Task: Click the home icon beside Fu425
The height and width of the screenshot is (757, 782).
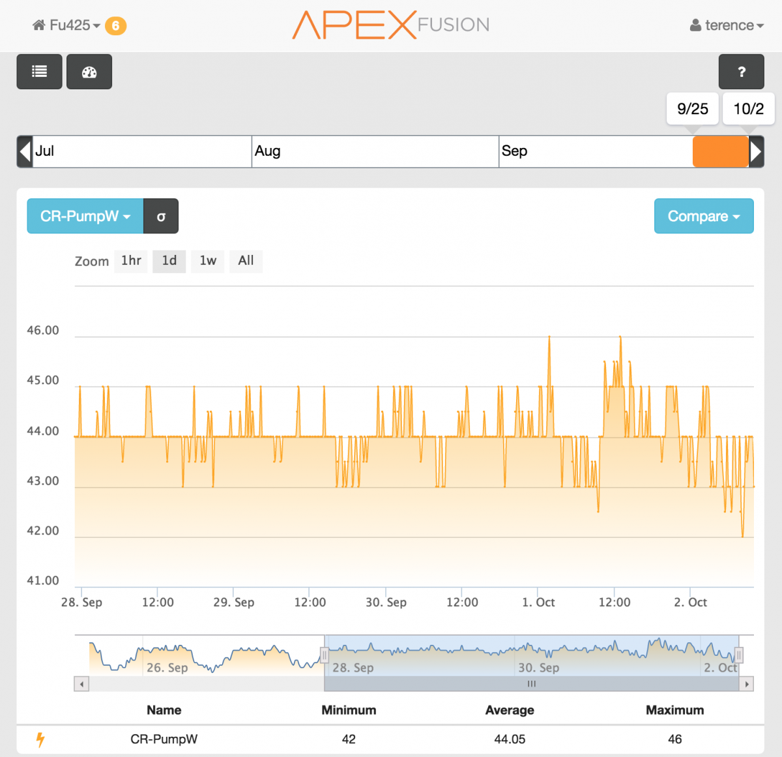Action: click(x=38, y=25)
